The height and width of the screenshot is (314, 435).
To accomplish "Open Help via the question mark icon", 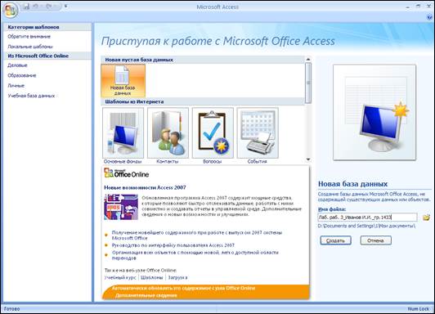I will coord(430,17).
